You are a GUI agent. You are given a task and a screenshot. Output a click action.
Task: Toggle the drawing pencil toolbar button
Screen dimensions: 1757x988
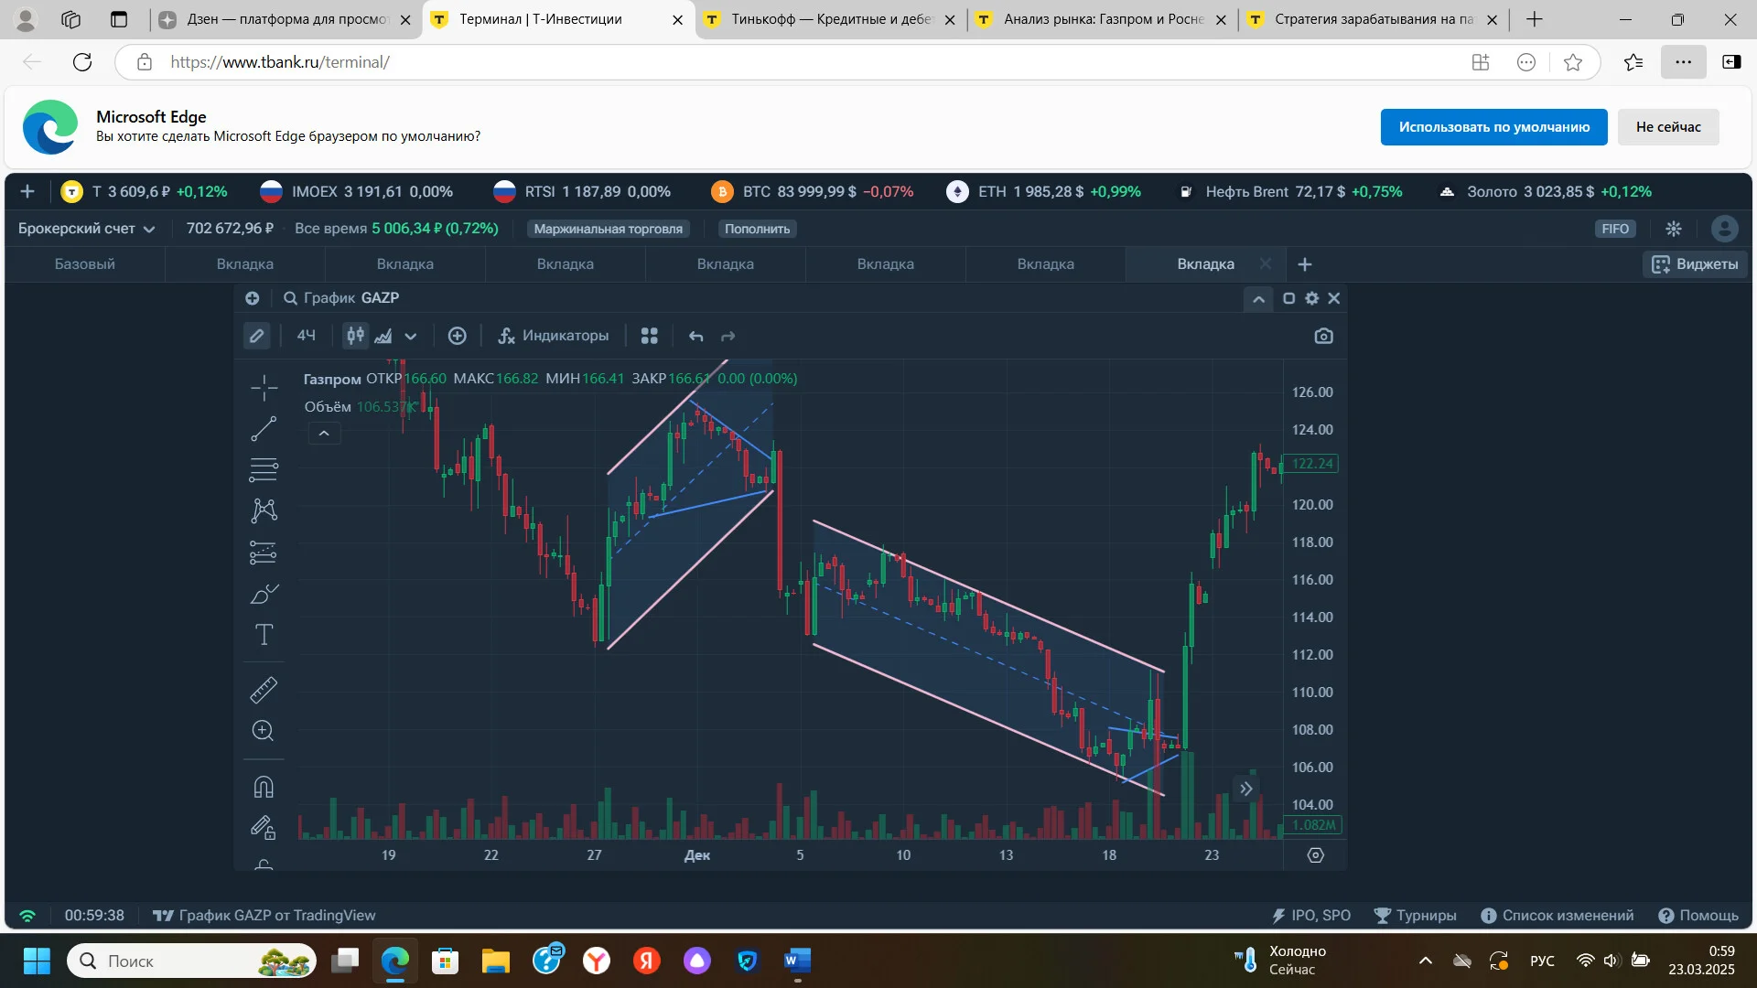[257, 336]
